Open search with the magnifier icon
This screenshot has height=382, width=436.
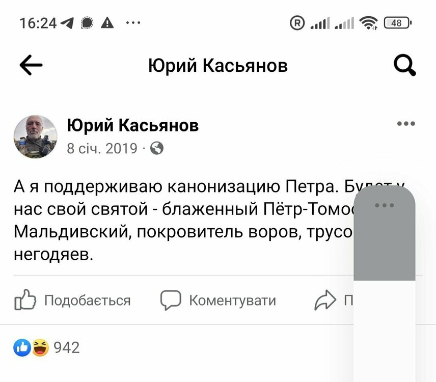coord(405,66)
